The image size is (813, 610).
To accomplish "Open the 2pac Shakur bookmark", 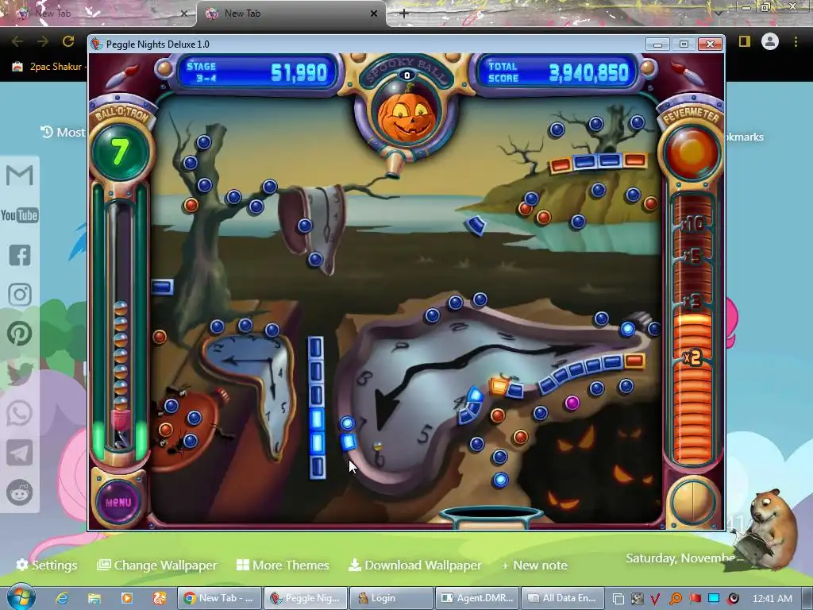I will [x=48, y=67].
